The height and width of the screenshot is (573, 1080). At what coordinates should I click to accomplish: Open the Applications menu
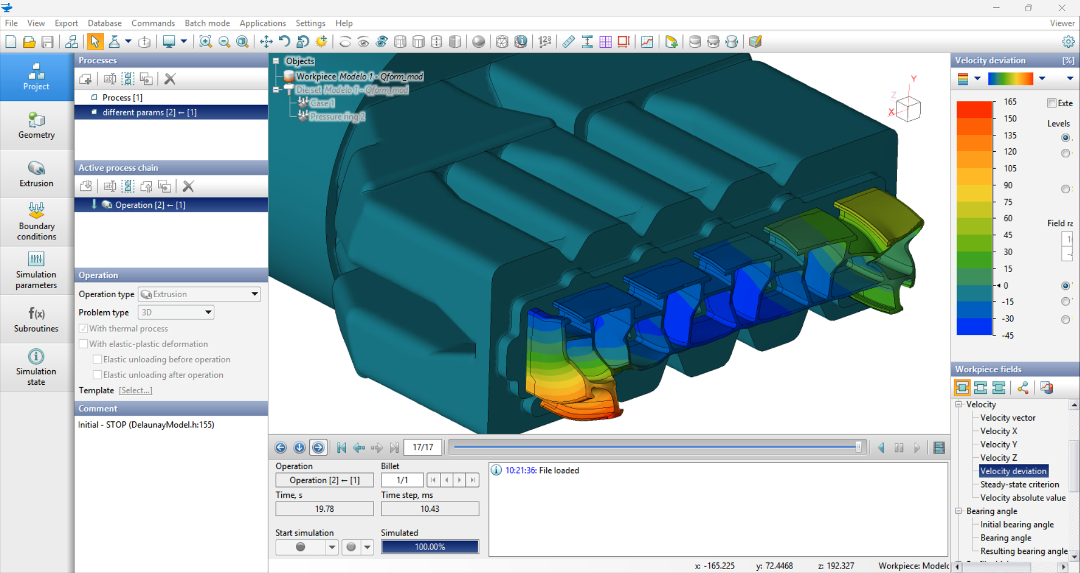click(263, 23)
